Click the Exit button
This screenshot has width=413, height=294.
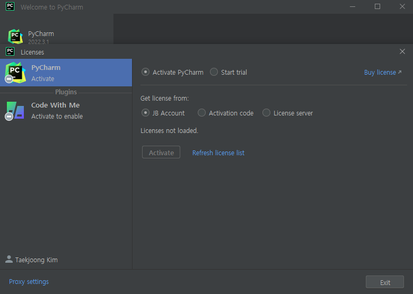(x=384, y=282)
